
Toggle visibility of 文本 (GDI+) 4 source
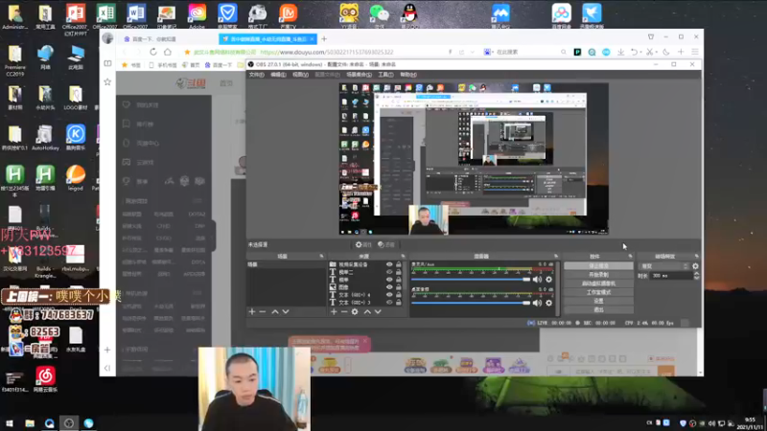point(389,295)
